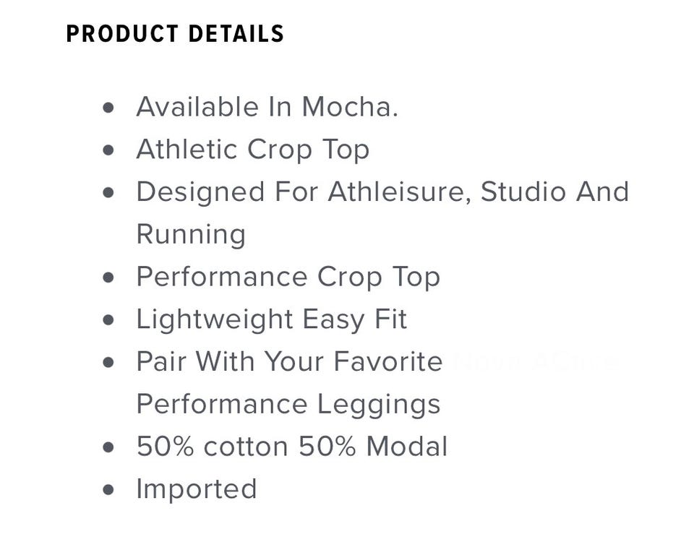Click the bullet beside "Pair With Your Favorite"
The width and height of the screenshot is (694, 542).
(x=109, y=362)
